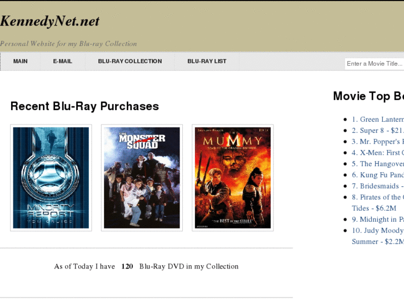Screen dimensions: 404x303
Task: Select the Movie Top Box Office heading
Action: tap(368, 96)
